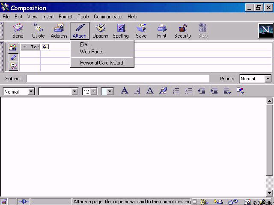
Task: Collapse the addressing area with its grip handle
Action: tap(2, 57)
